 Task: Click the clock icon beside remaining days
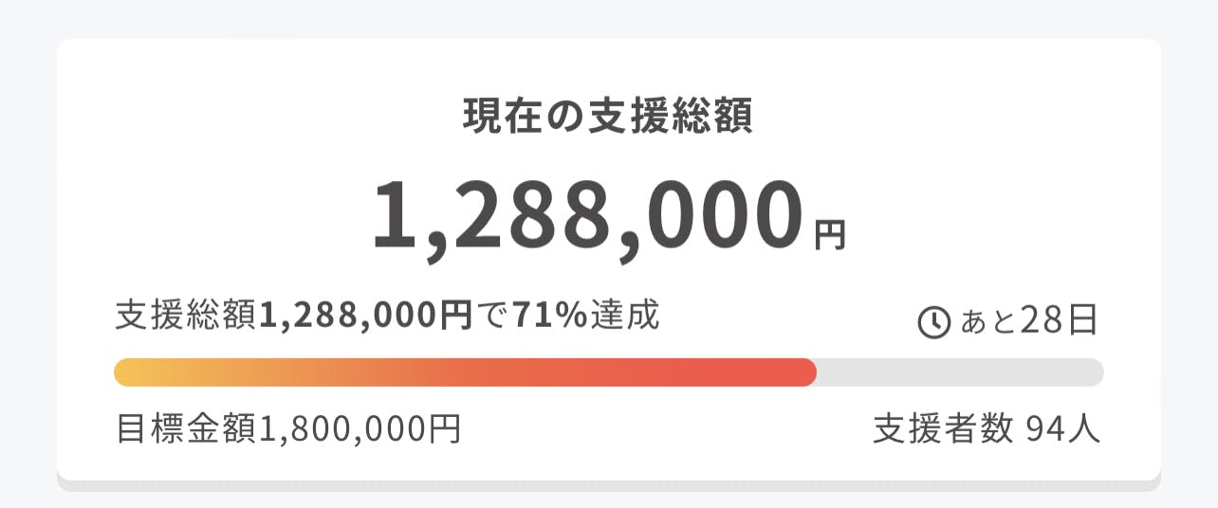[x=933, y=323]
